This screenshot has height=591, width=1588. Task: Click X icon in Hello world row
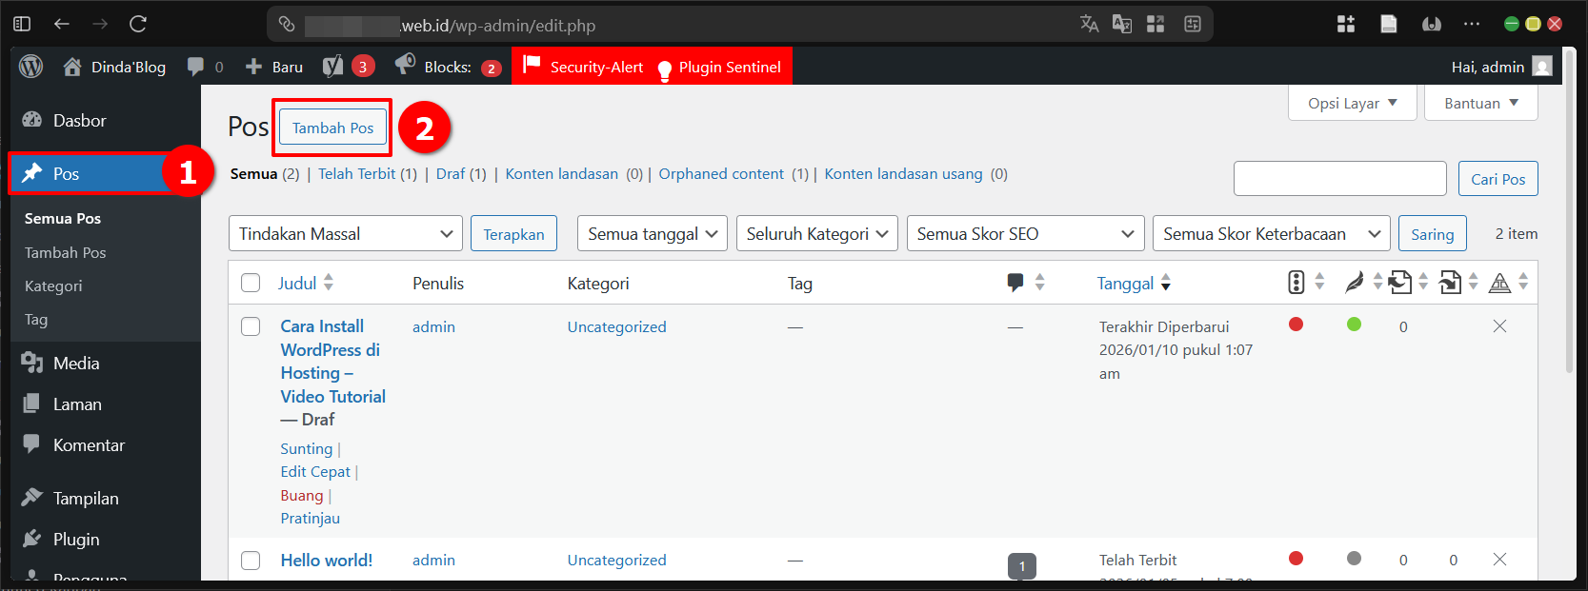1499,560
